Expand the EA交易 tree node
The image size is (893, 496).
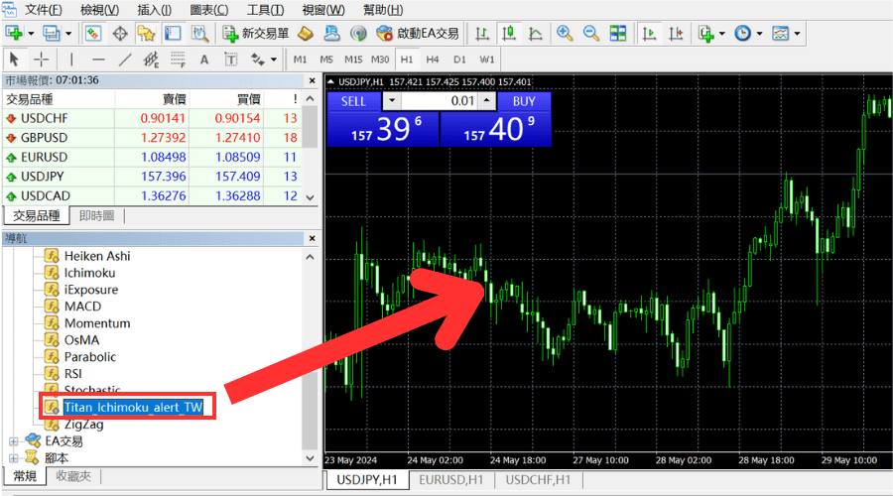pyautogui.click(x=14, y=440)
